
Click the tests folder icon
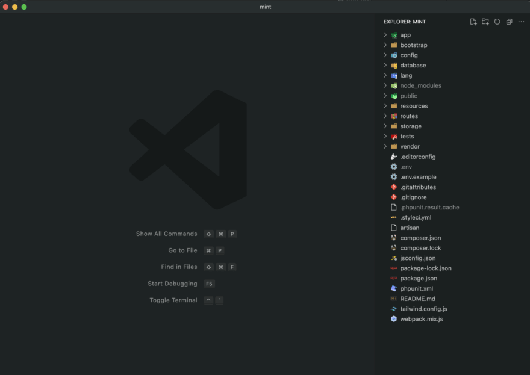(x=394, y=136)
